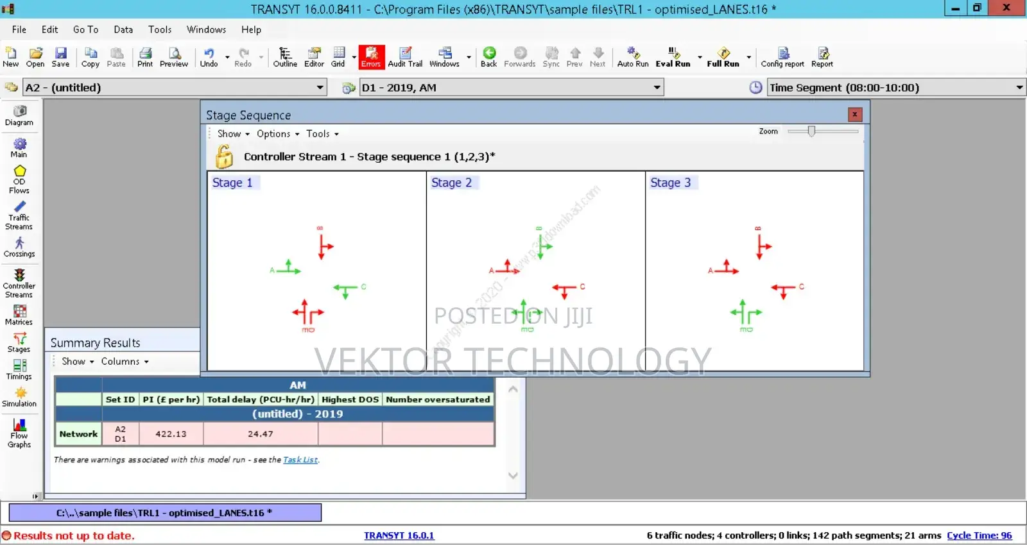Viewport: 1027px width, 545px height.
Task: Go Back using the green arrow
Action: 489,56
